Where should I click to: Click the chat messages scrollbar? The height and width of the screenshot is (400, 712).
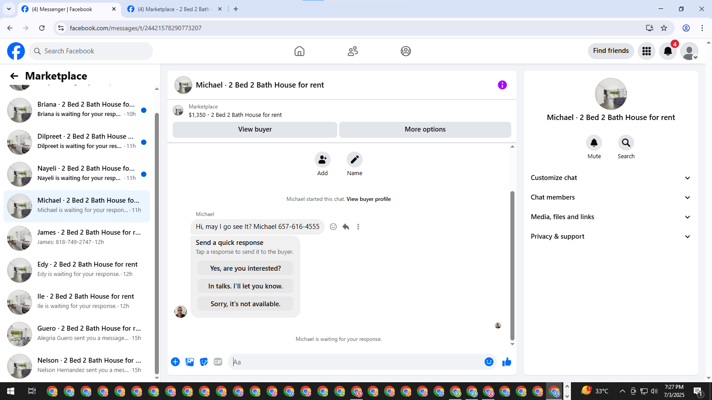click(512, 265)
